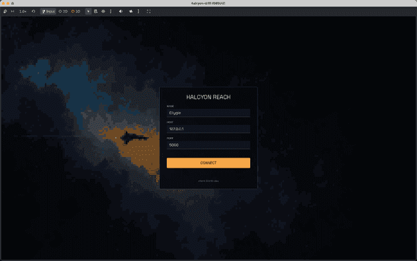Switch to the 3D selection mode
Image resolution: width=417 pixels, height=261 pixels.
click(x=76, y=11)
